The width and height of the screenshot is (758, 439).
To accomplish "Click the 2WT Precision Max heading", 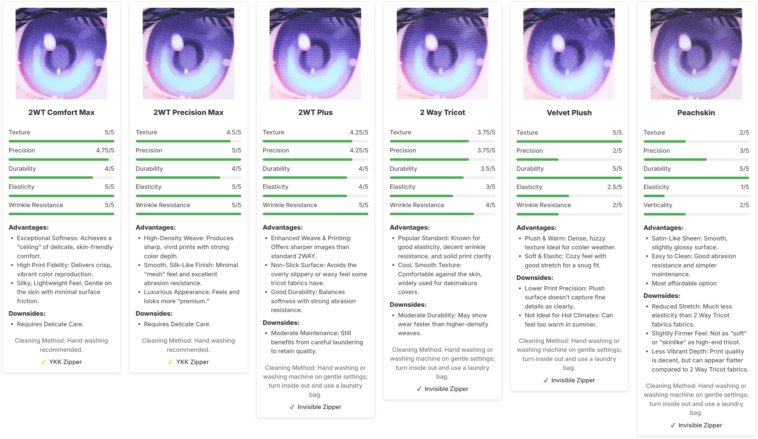I will click(188, 112).
